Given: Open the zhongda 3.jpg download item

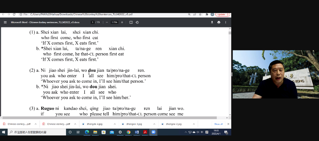Looking at the screenshot, I should 131,124.
